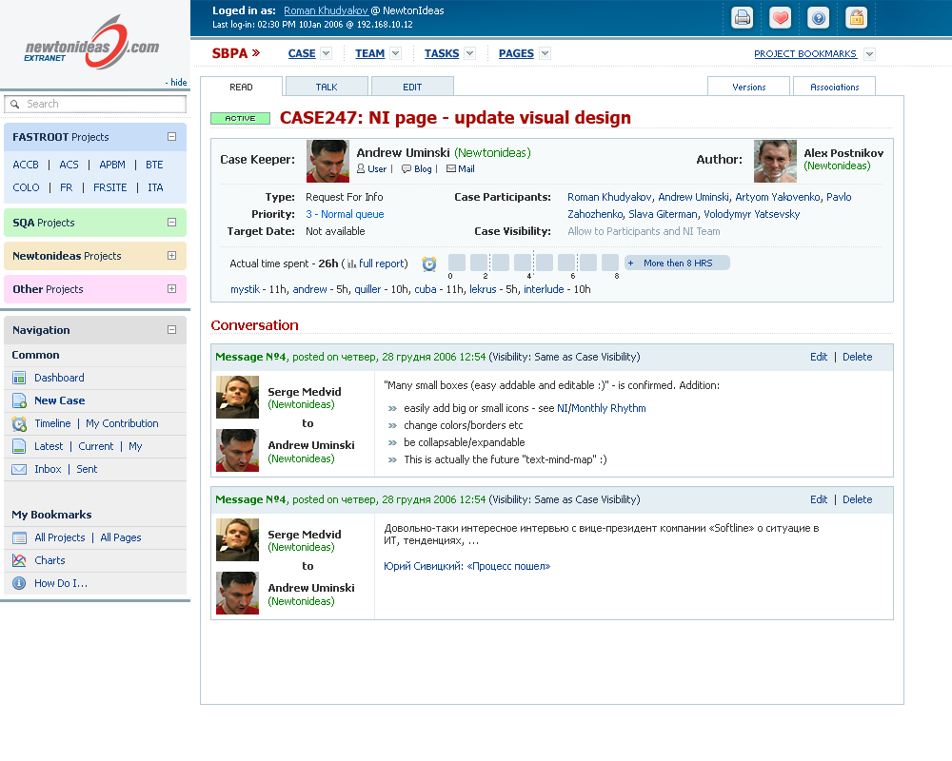
Task: Open the TASKS menu
Action: pos(442,53)
